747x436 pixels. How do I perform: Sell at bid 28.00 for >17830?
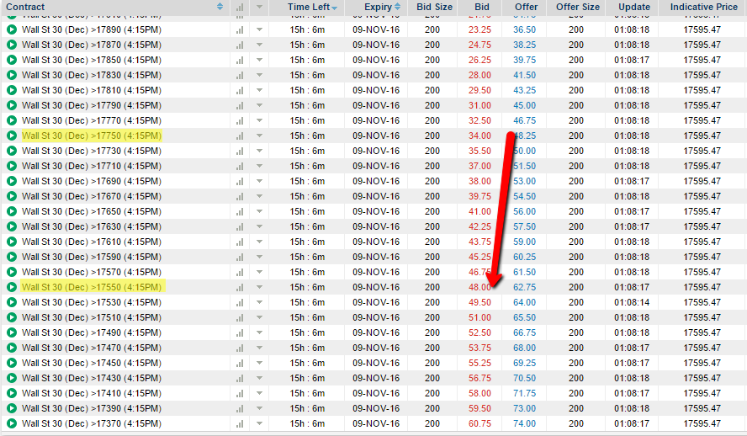(479, 75)
